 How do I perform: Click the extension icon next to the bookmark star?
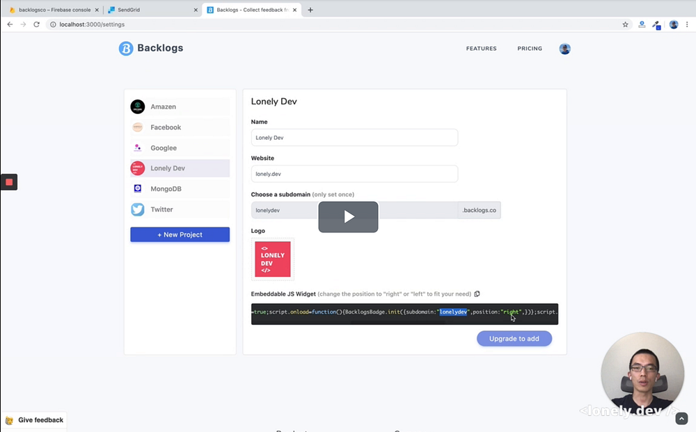(642, 24)
